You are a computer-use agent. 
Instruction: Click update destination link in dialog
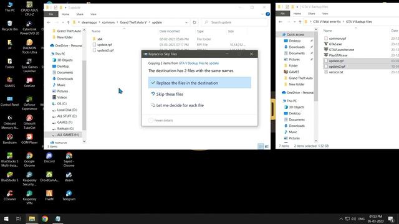click(214, 63)
